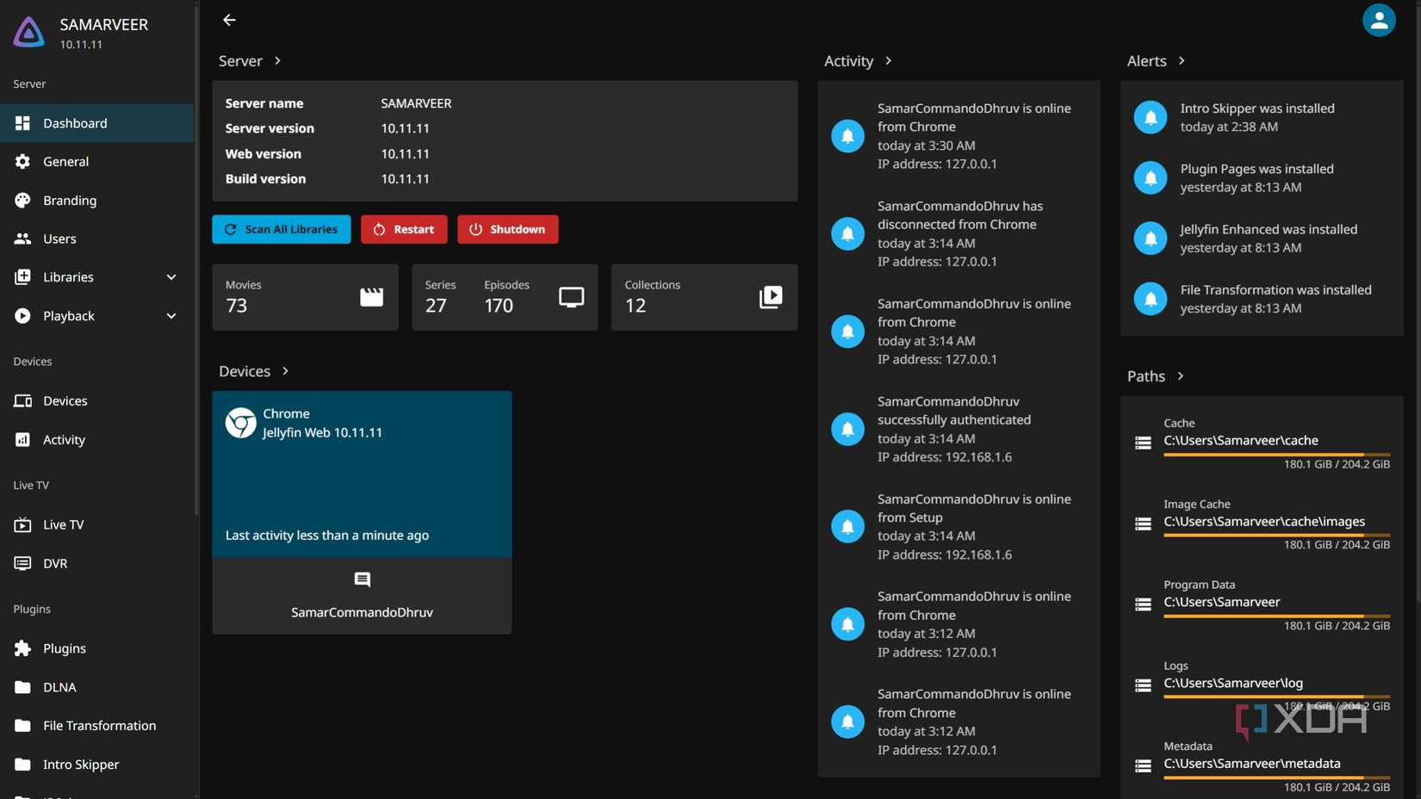1421x799 pixels.
Task: Click the Cache disk usage bar
Action: (x=1277, y=455)
